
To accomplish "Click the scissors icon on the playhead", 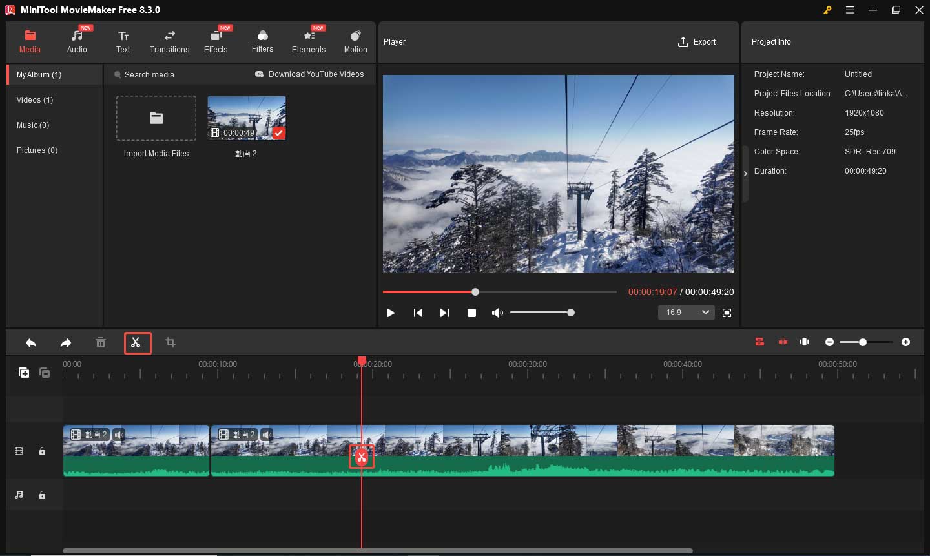I will point(362,457).
